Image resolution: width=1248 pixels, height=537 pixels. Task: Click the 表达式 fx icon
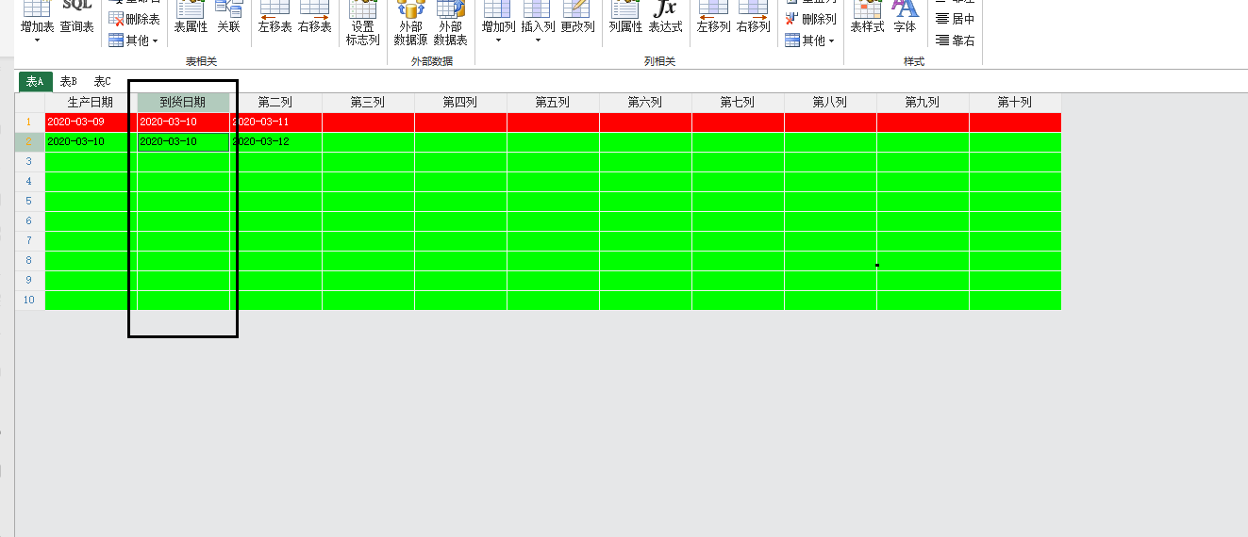[x=665, y=17]
